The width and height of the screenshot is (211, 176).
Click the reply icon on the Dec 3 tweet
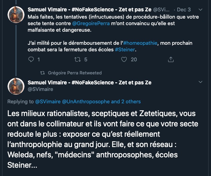(x=31, y=60)
